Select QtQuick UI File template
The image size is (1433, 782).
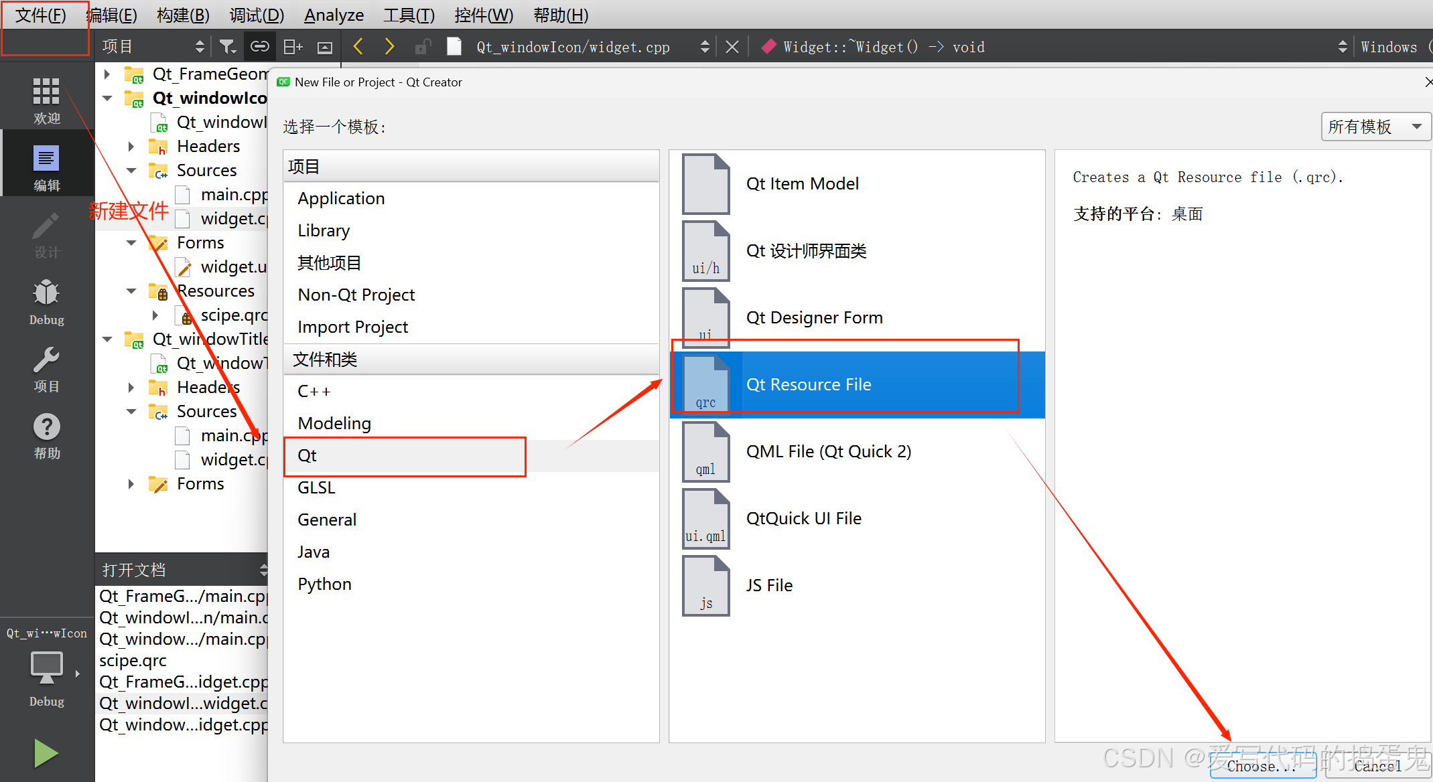[x=858, y=518]
